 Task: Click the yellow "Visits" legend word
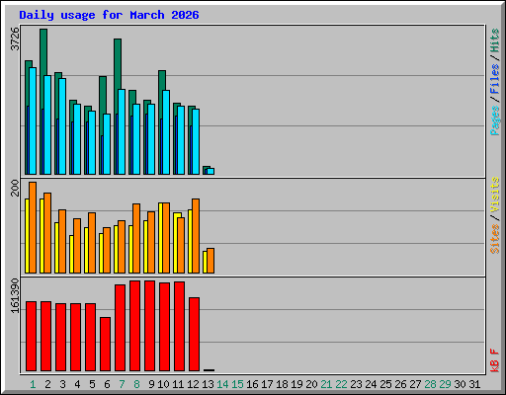[495, 195]
